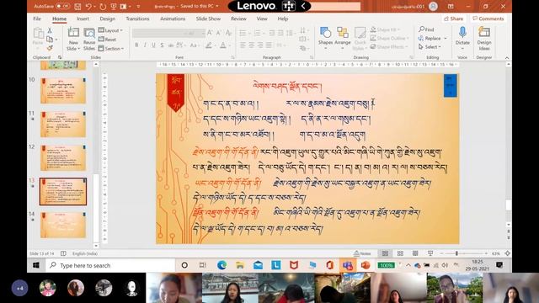Screen dimensions: 539x303
Task: Toggle AutoSave switch off
Action: 62,6
